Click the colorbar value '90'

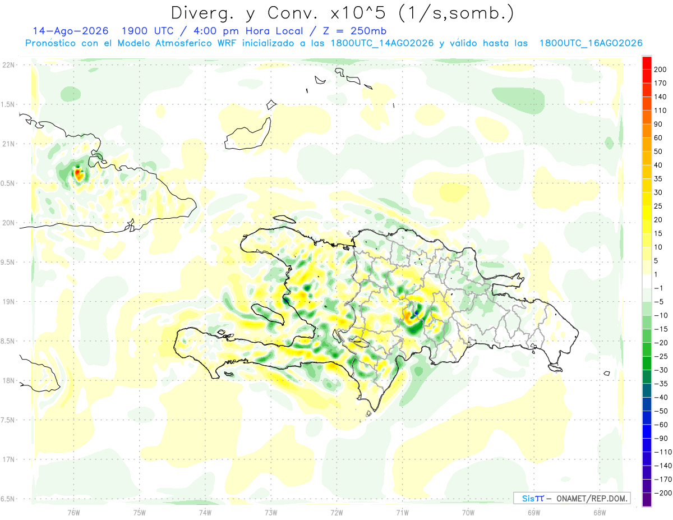click(x=658, y=124)
